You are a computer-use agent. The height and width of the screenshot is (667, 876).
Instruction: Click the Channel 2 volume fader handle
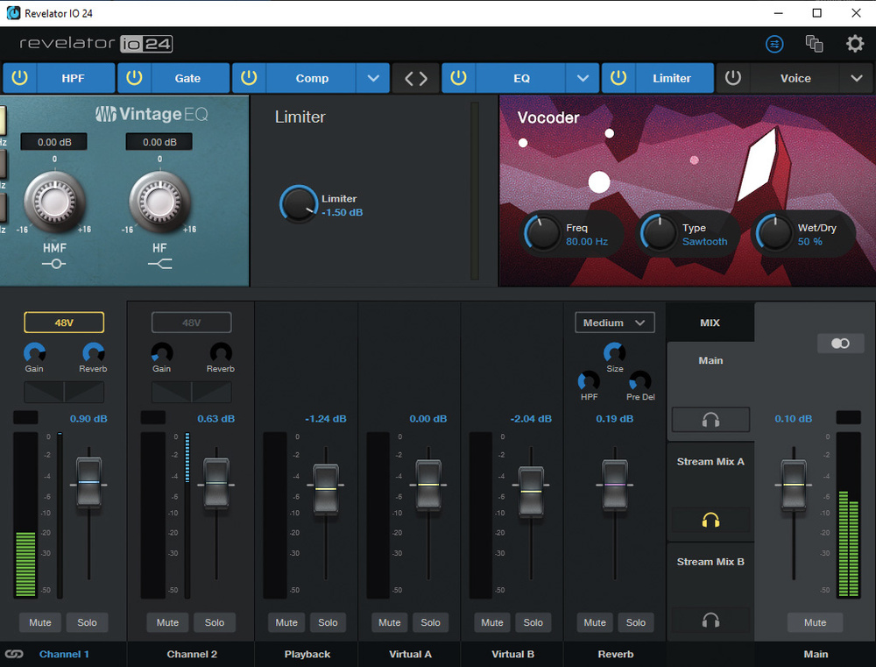point(215,483)
